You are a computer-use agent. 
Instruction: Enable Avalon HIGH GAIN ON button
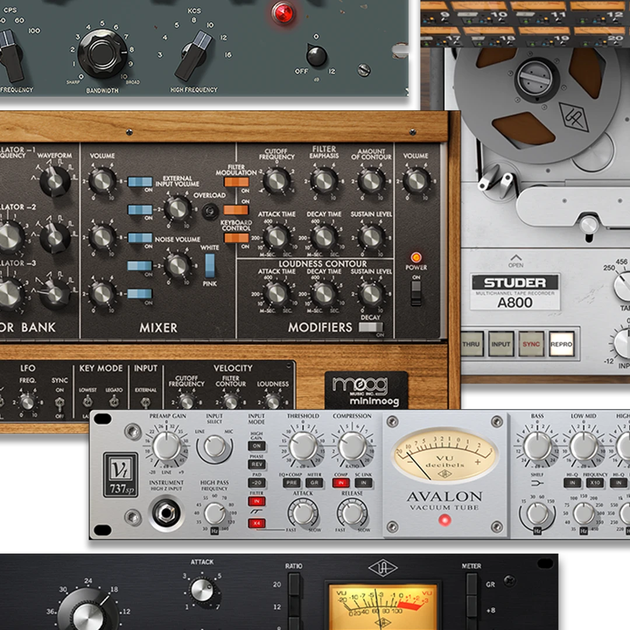(256, 446)
